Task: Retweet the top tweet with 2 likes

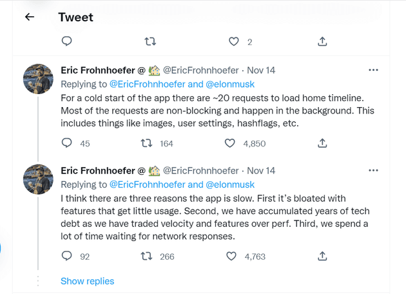Action: 150,41
